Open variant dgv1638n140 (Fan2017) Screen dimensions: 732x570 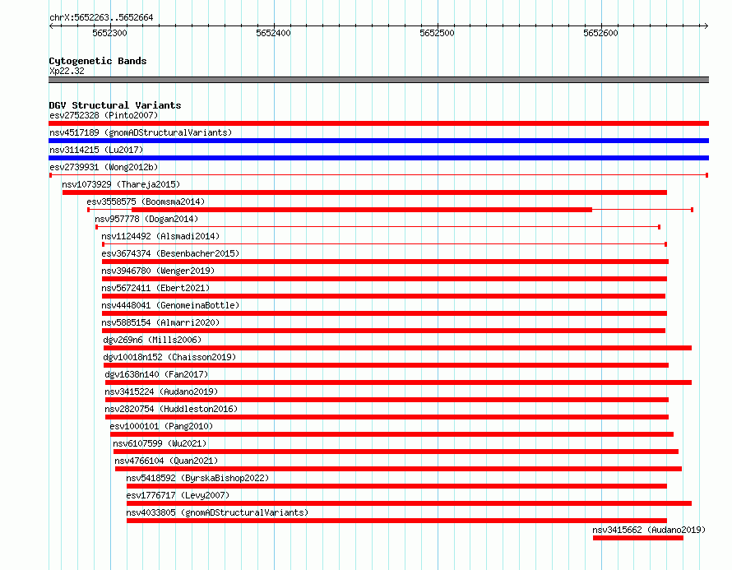pos(156,374)
